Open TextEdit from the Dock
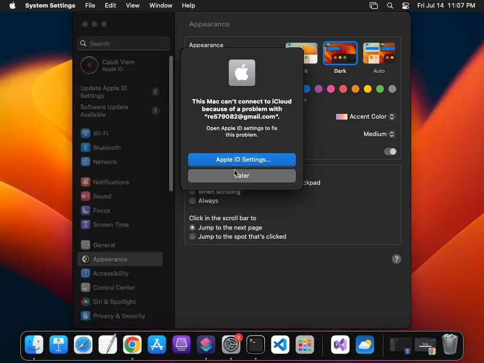 [x=108, y=344]
